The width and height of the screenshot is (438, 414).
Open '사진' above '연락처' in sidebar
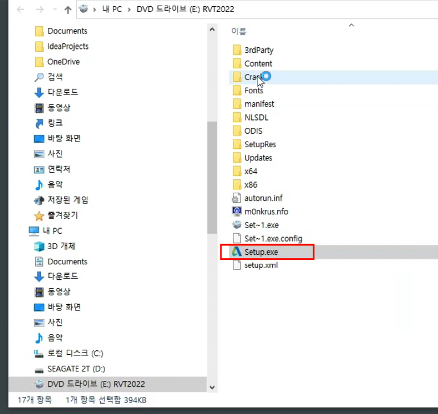tap(48, 154)
